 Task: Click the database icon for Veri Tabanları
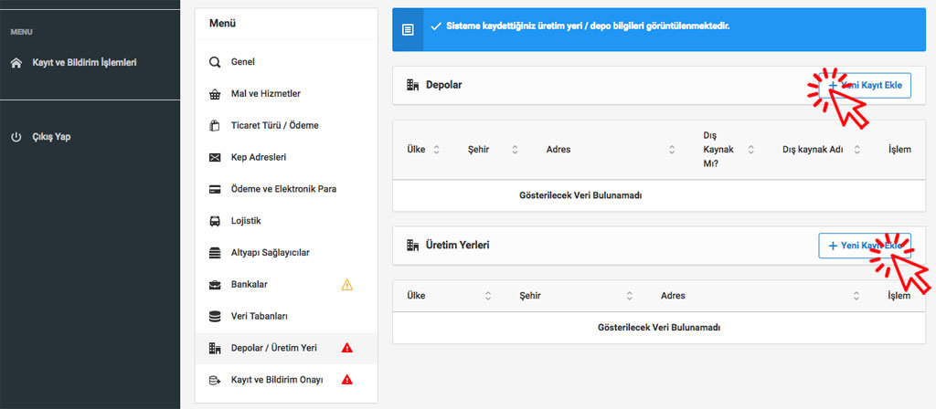(x=215, y=316)
